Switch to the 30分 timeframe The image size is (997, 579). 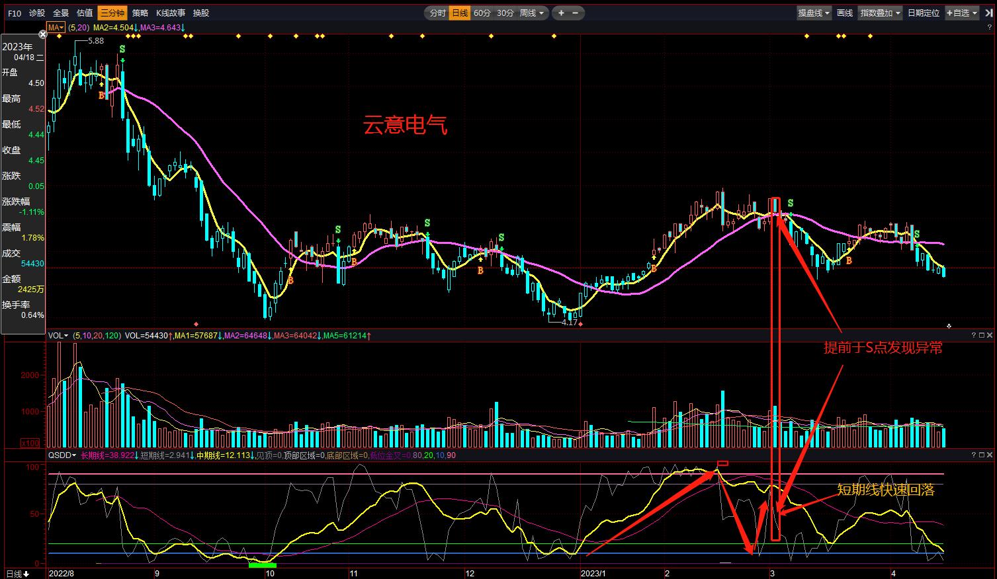pos(505,13)
